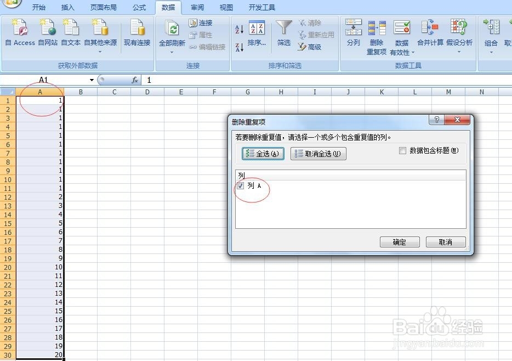The image size is (512, 361).
Task: Click the 全选 button in the dialog
Action: click(262, 154)
